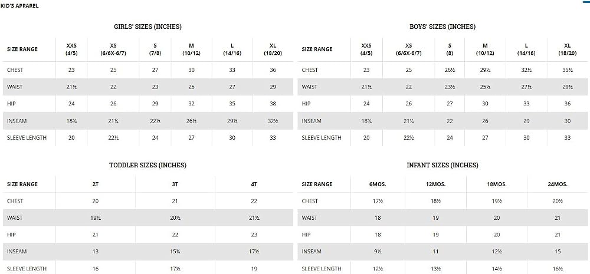Select the toddler 3T column header
Viewport: 590px width, 274px height.
[x=175, y=184]
